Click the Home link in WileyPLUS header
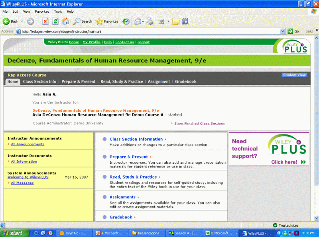The width and height of the screenshot is (319, 237). [x=74, y=42]
